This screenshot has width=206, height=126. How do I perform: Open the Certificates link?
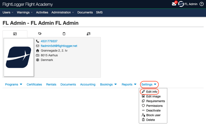click(x=34, y=85)
